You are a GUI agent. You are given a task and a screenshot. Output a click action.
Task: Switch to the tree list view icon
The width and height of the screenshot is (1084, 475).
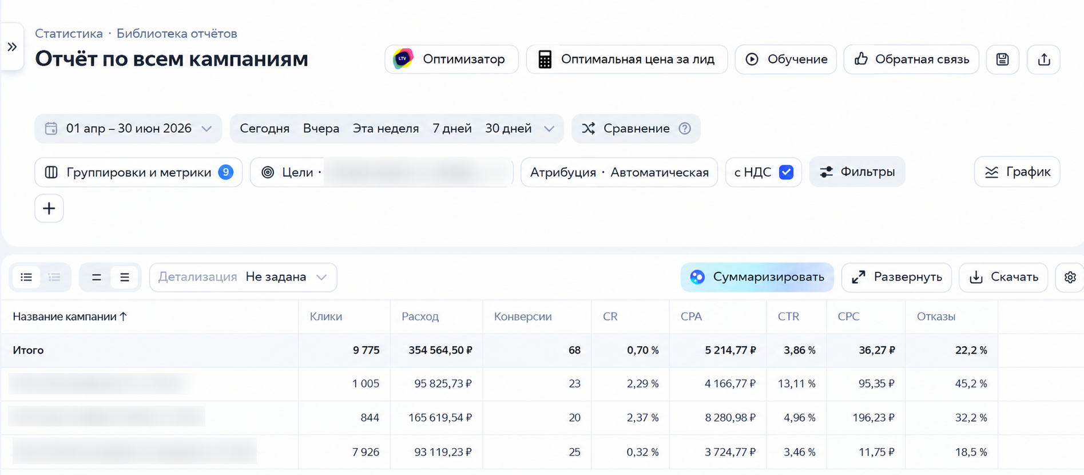[x=54, y=278]
